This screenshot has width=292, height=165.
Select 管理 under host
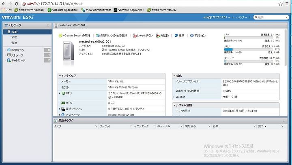pos(14,37)
